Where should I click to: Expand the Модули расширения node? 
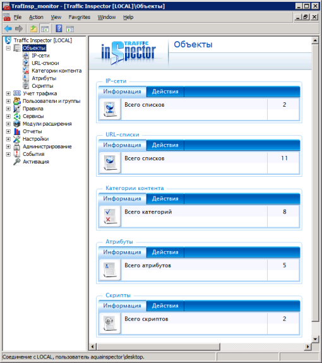coord(8,124)
